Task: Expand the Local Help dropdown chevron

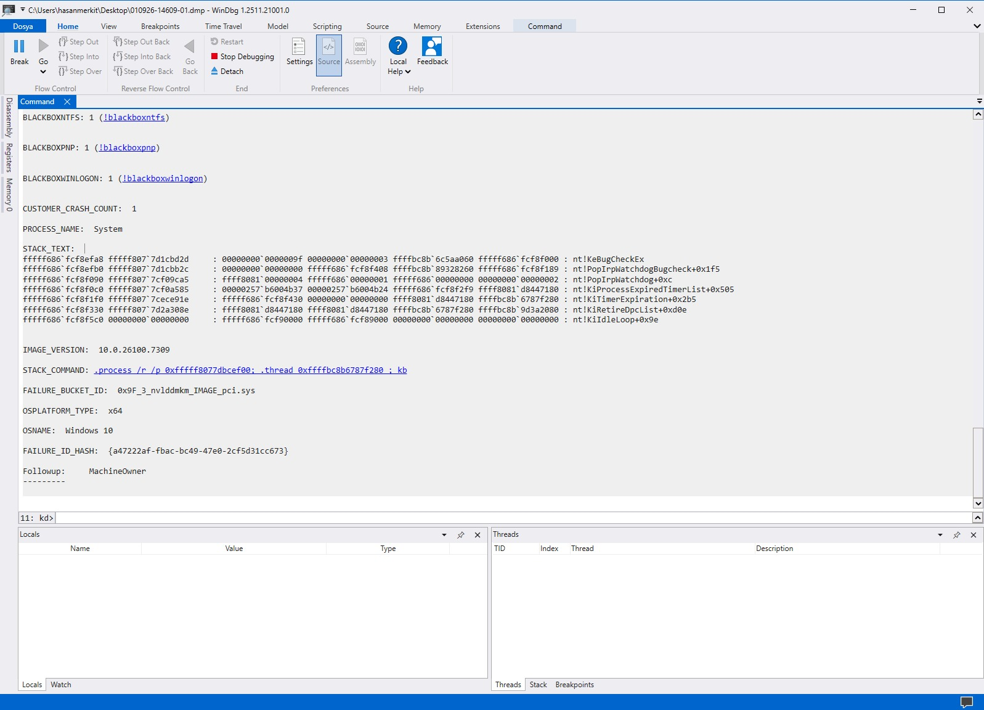Action: click(408, 71)
